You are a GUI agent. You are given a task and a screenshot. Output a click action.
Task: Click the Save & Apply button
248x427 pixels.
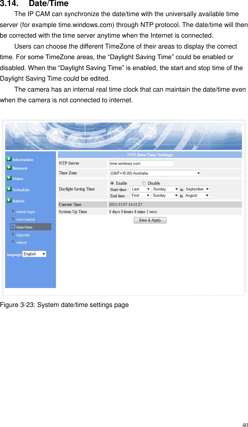click(x=150, y=220)
